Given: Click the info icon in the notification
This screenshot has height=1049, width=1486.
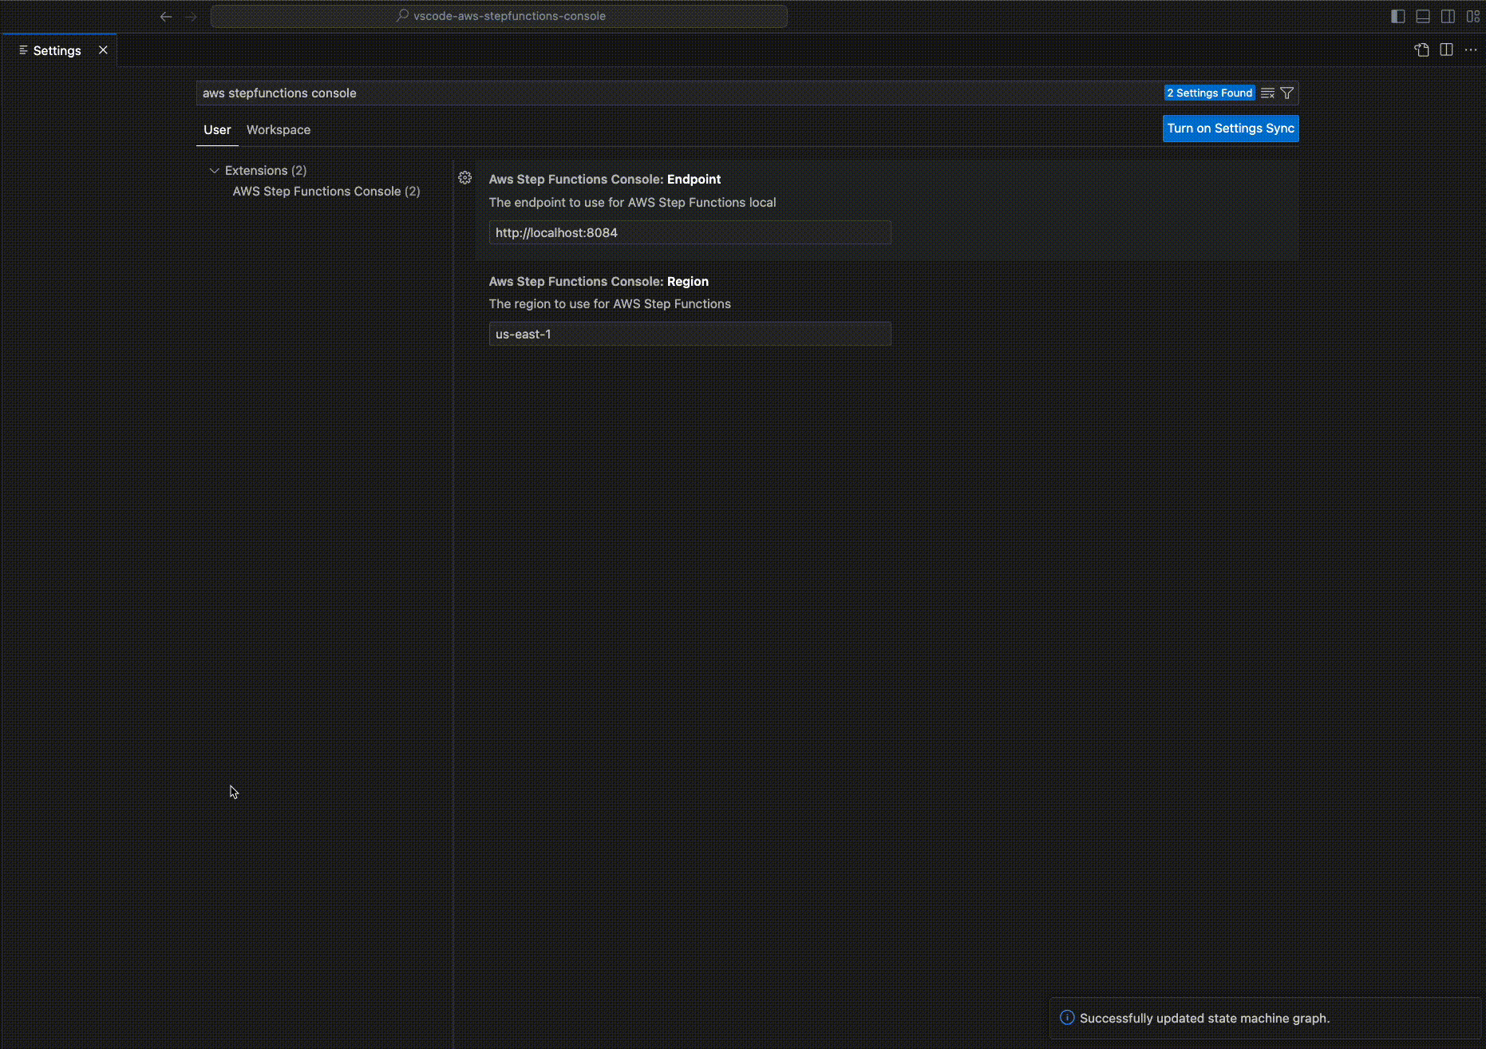Looking at the screenshot, I should [1067, 1018].
